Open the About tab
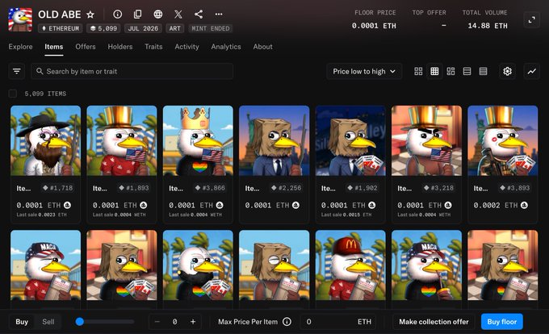This screenshot has width=549, height=334. click(x=262, y=47)
